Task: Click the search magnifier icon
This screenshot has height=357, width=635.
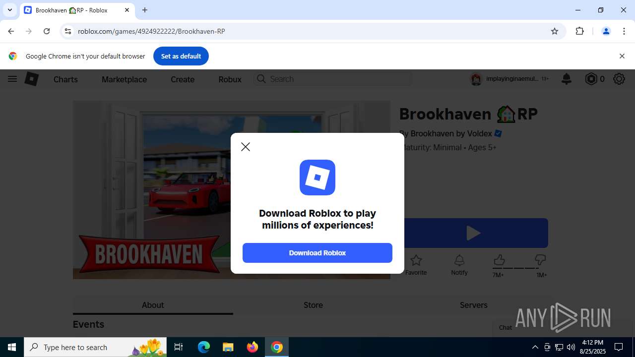Action: pos(261,79)
